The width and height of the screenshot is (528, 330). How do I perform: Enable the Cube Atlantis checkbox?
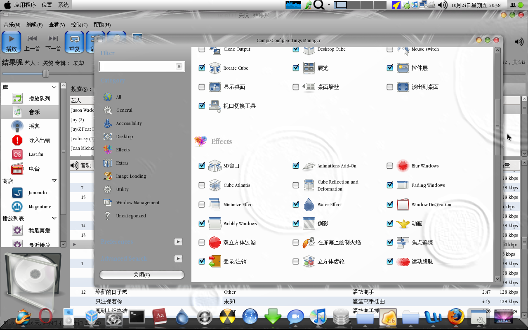(x=202, y=185)
